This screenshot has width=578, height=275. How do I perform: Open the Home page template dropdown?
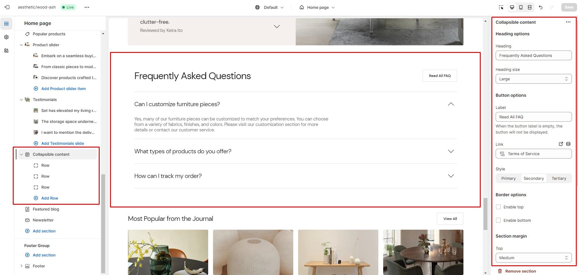click(317, 7)
